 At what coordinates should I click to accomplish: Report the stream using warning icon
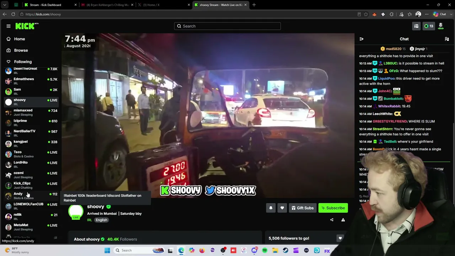click(343, 220)
